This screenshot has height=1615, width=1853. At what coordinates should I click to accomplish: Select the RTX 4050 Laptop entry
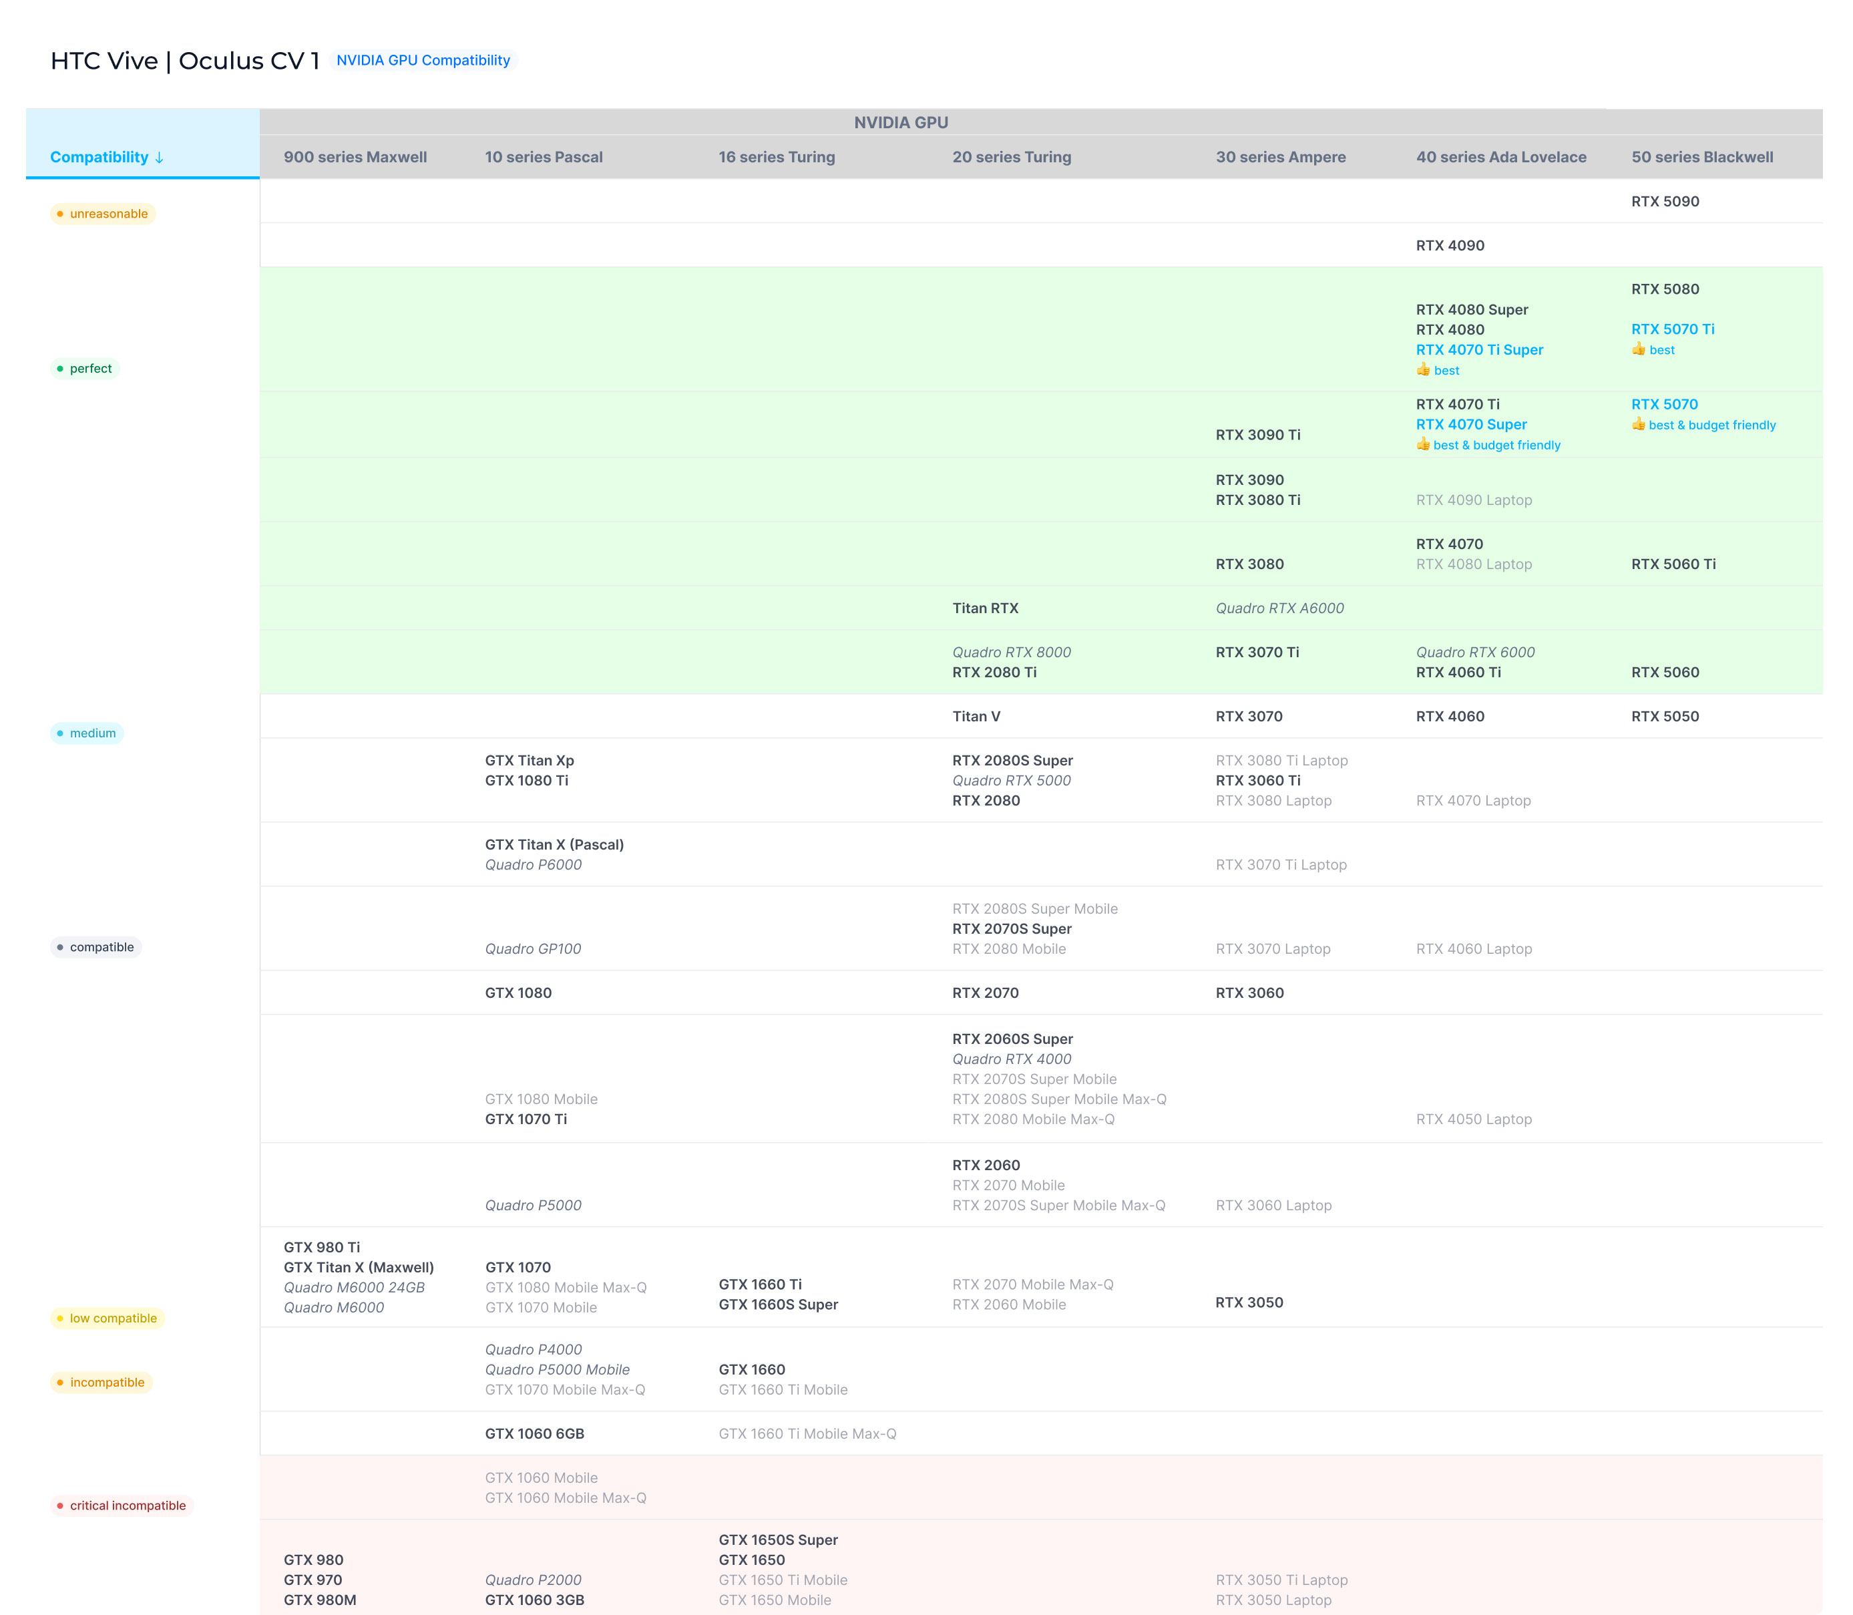1473,1119
